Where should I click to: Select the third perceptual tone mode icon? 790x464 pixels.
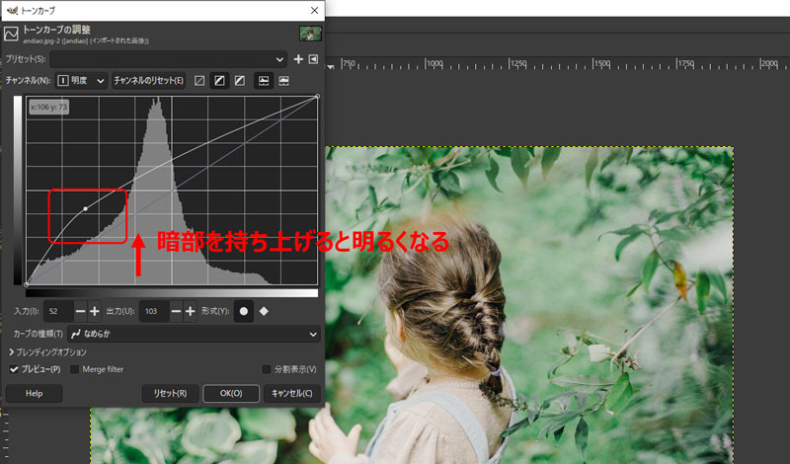tap(240, 81)
